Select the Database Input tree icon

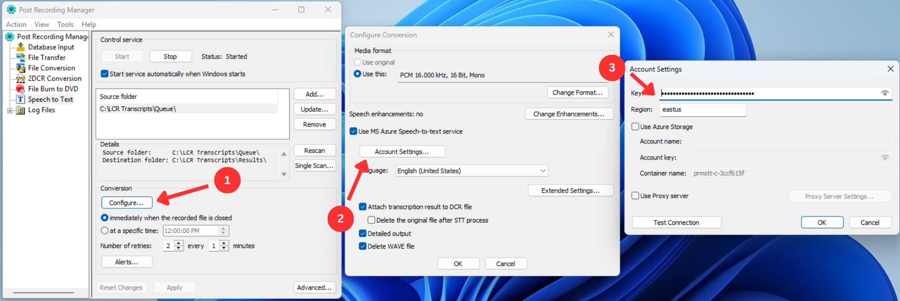(x=21, y=47)
